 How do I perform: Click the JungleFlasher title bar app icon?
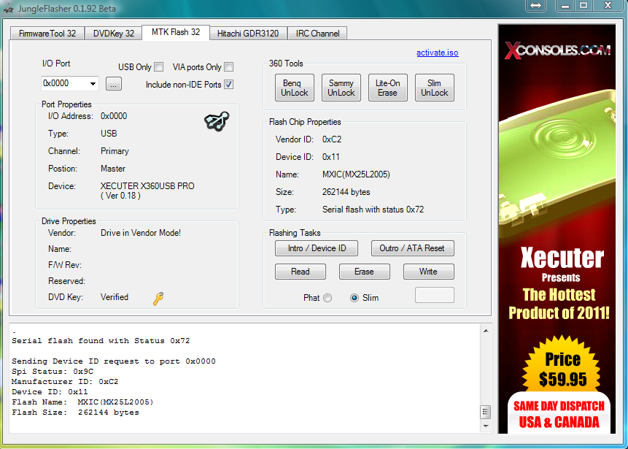(9, 8)
